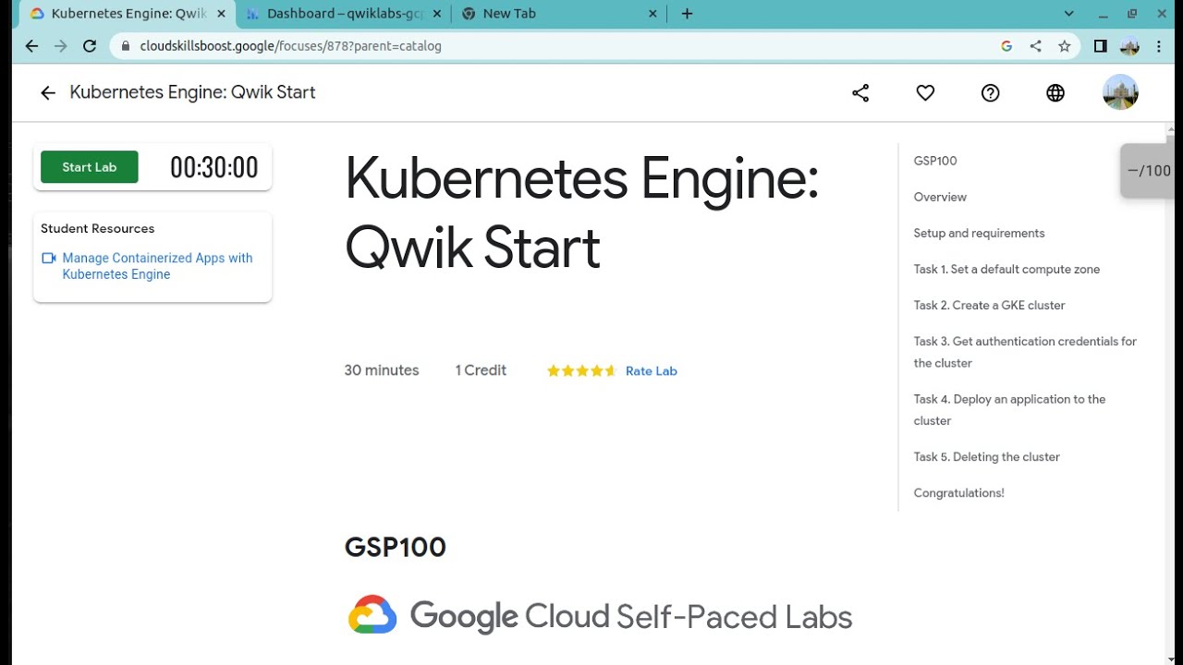Go back using the lab header arrow
This screenshot has height=665, width=1183.
pos(48,92)
